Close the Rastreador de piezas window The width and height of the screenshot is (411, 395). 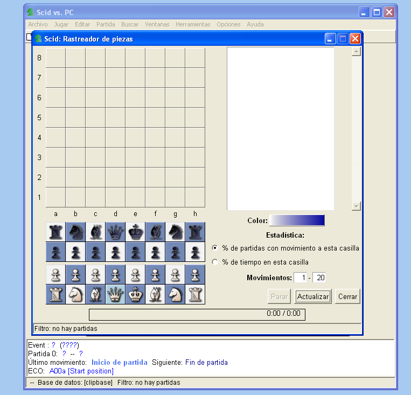(x=355, y=39)
